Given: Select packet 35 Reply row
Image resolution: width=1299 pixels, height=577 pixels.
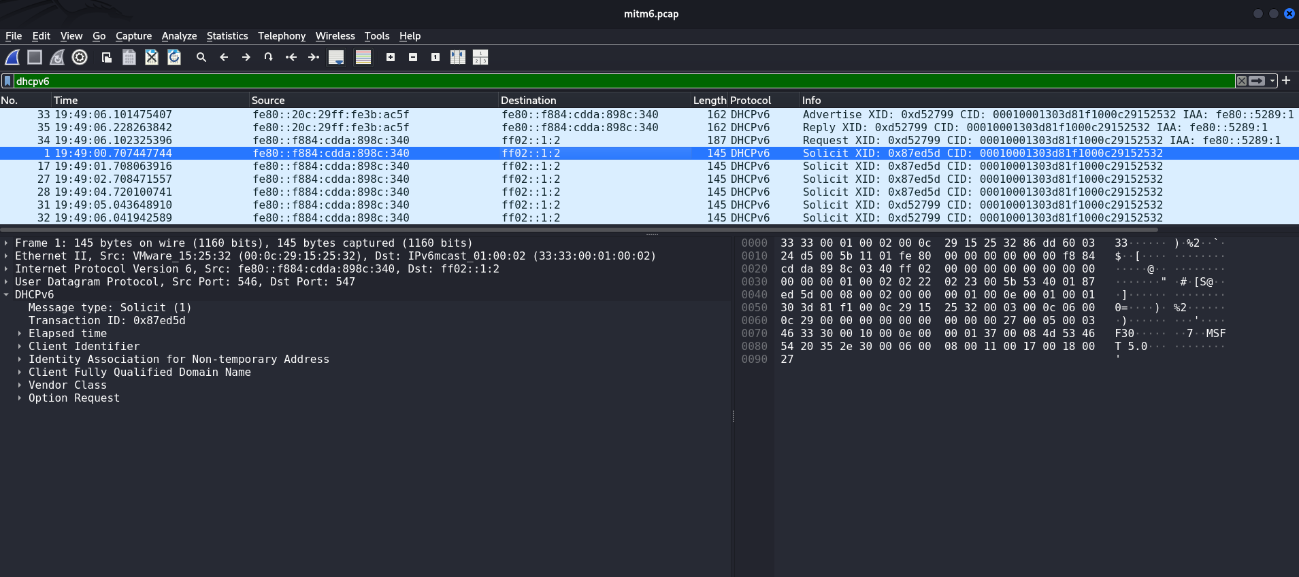Looking at the screenshot, I should tap(649, 128).
